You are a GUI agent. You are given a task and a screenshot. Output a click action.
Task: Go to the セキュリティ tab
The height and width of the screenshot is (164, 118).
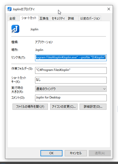point(58,19)
